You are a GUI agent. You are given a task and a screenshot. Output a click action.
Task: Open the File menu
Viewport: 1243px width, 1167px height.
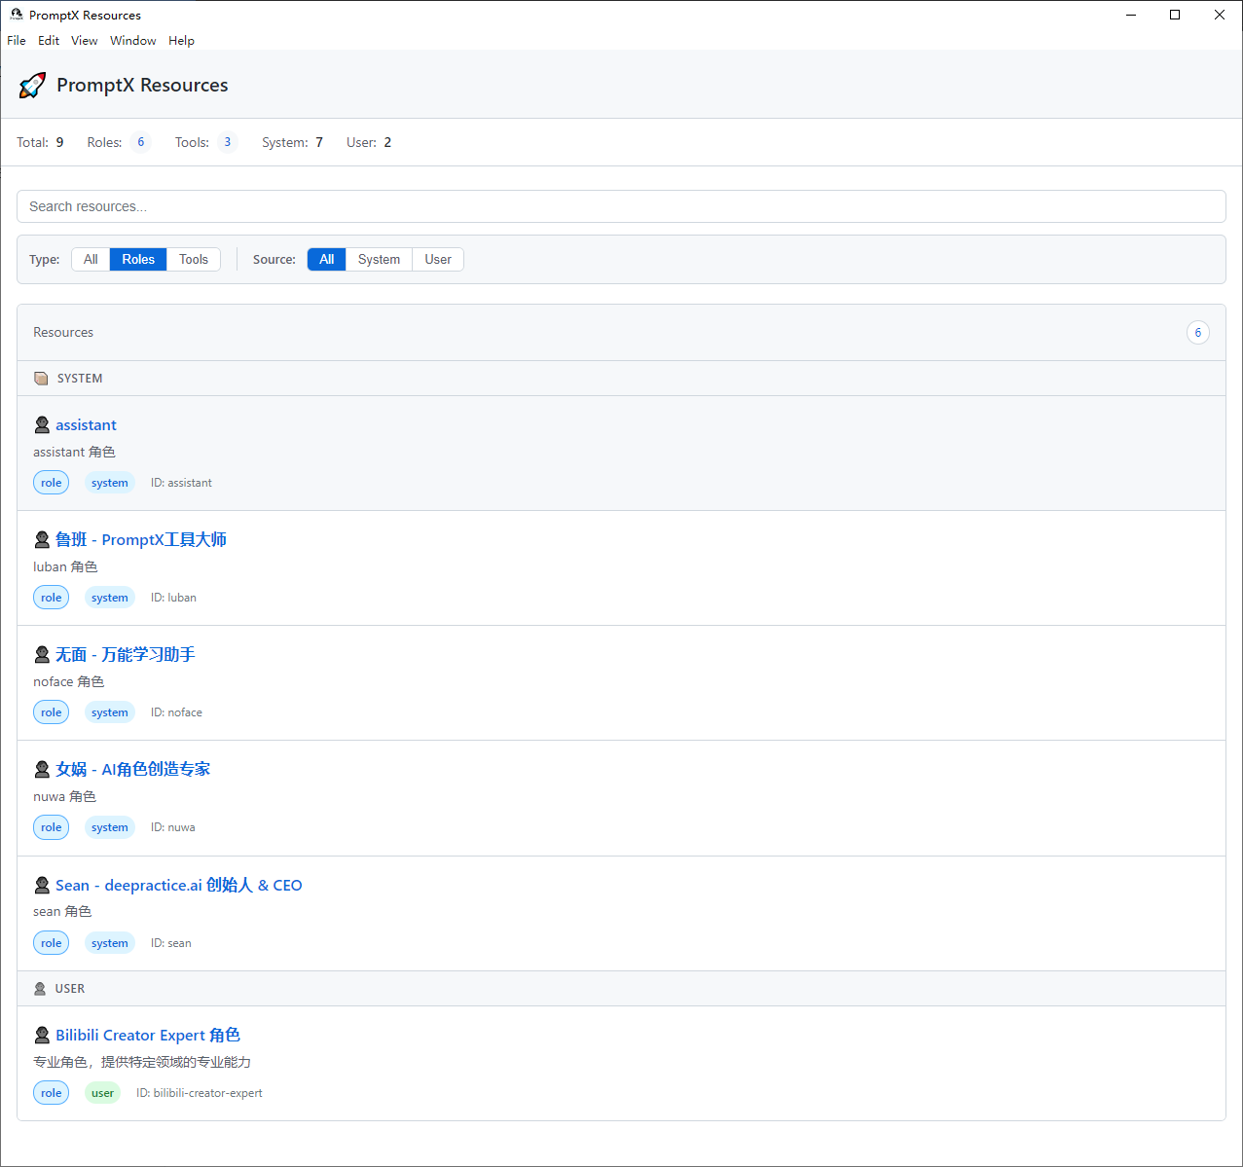(x=17, y=41)
